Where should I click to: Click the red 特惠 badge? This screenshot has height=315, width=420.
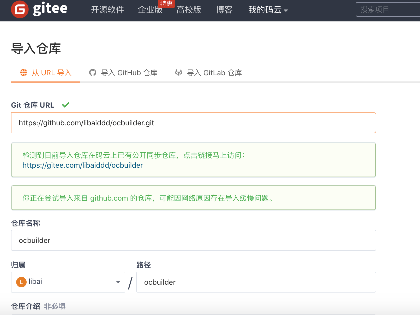(166, 4)
